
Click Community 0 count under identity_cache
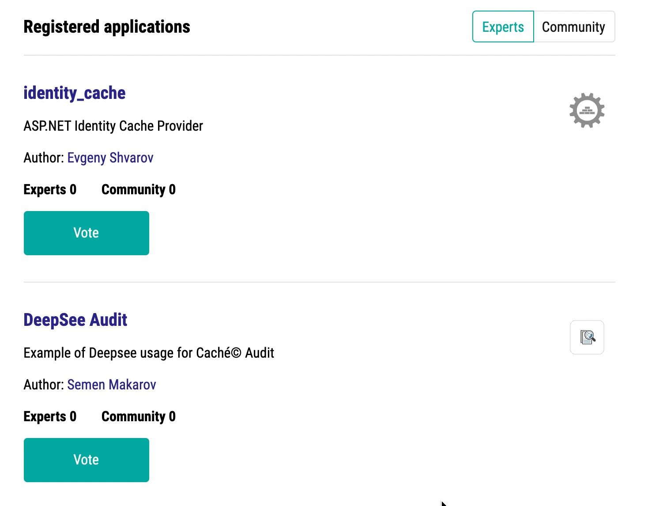tap(138, 189)
